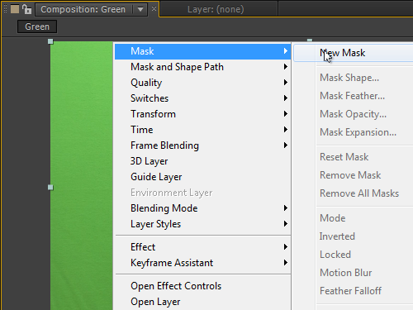413x310 pixels.
Task: Toggle the composition viewer lock icon
Action: point(26,9)
